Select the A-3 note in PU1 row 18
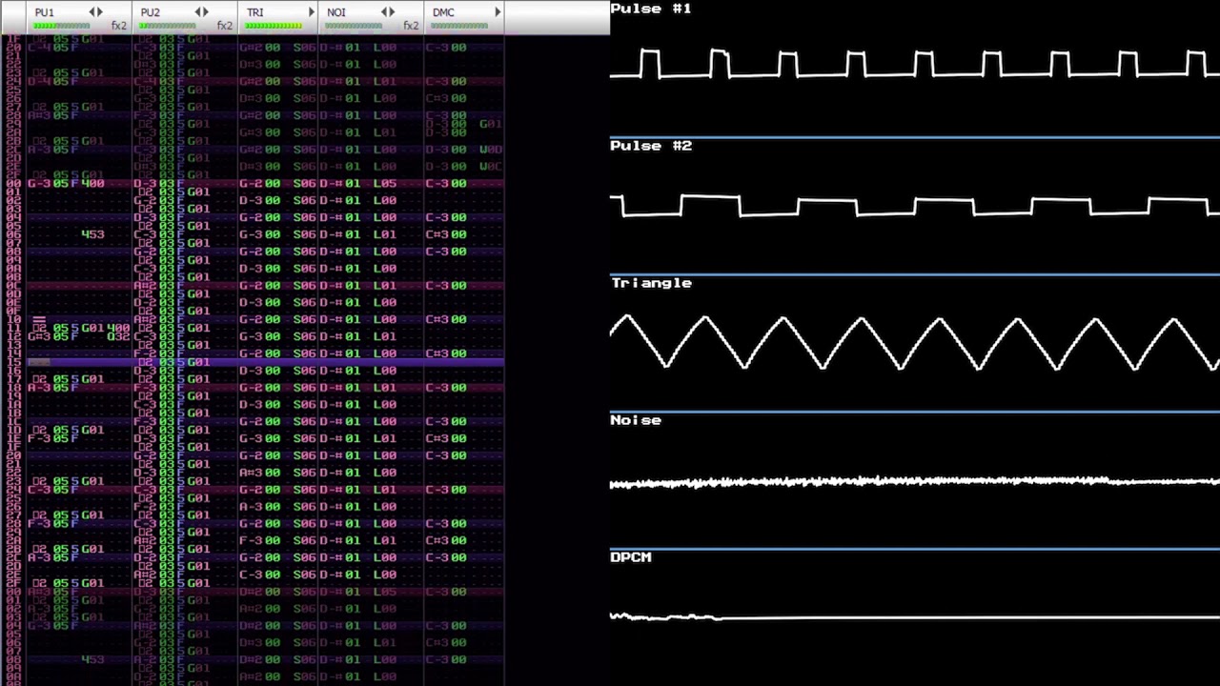This screenshot has height=686, width=1220. click(39, 388)
